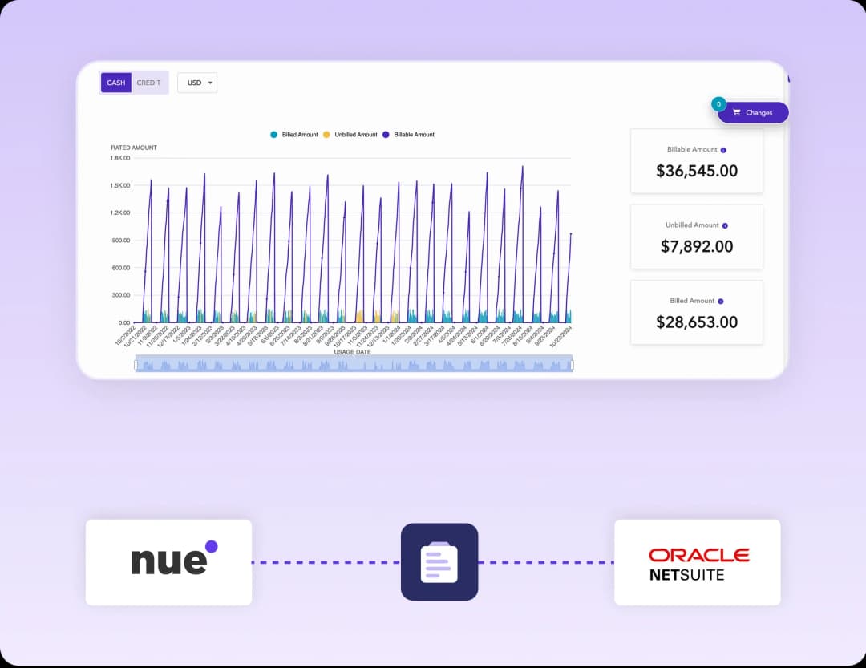
Task: Click the info icon beside Billed Amount
Action: [x=719, y=301]
